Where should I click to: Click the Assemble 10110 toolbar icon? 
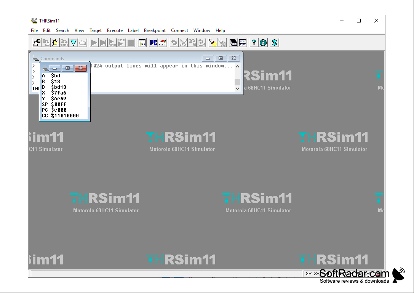tap(64, 43)
